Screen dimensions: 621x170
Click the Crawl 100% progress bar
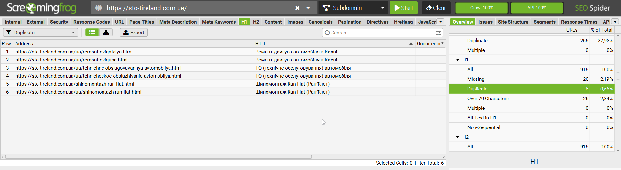(482, 8)
